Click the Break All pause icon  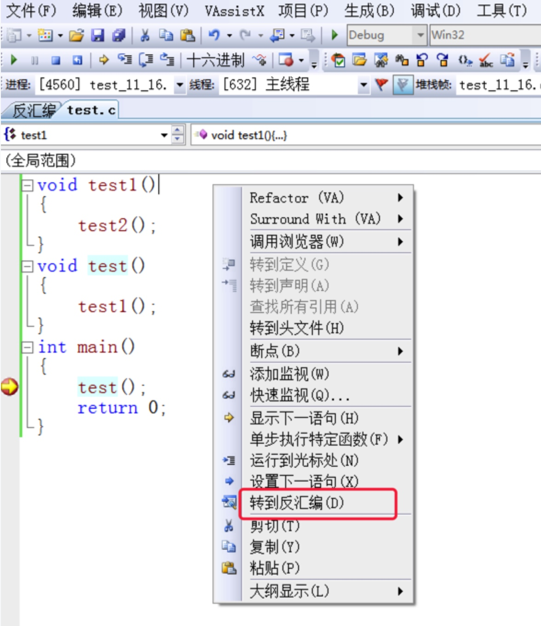click(35, 60)
